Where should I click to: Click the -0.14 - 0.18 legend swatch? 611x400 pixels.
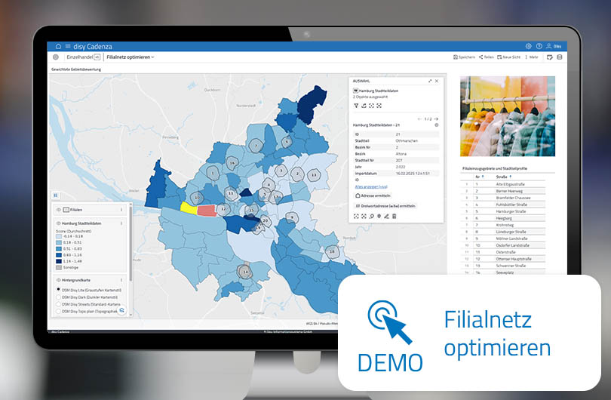point(58,236)
